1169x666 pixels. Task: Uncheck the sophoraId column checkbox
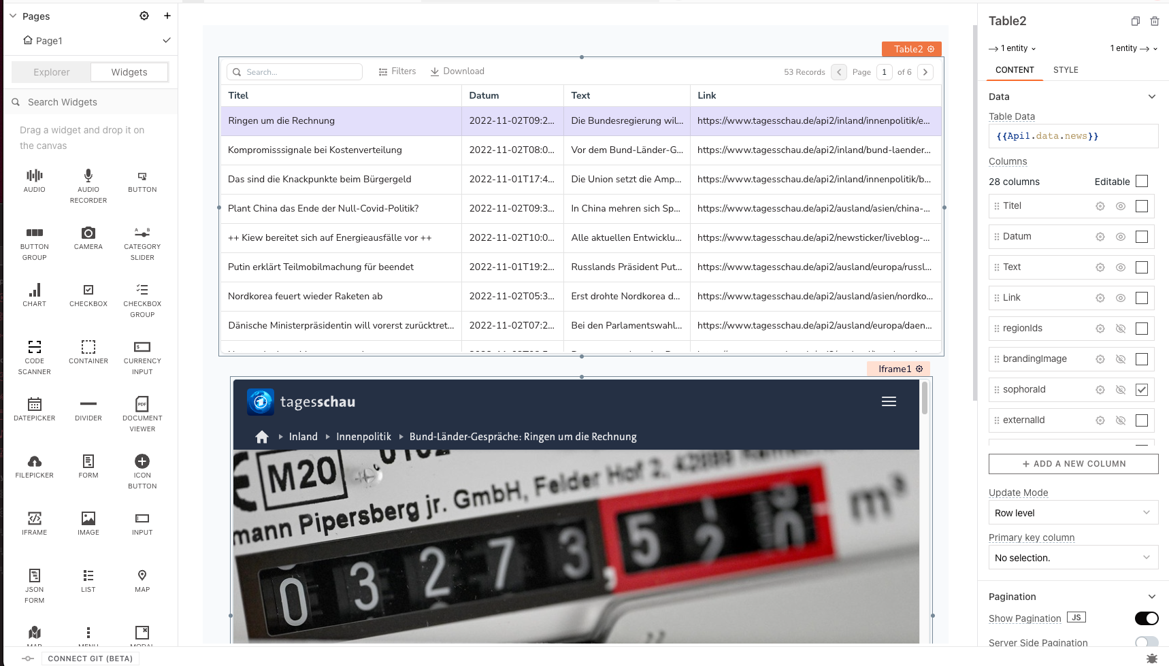point(1142,390)
